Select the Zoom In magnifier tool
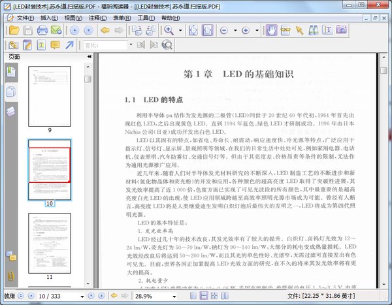This screenshot has width=392, height=305. [169, 31]
